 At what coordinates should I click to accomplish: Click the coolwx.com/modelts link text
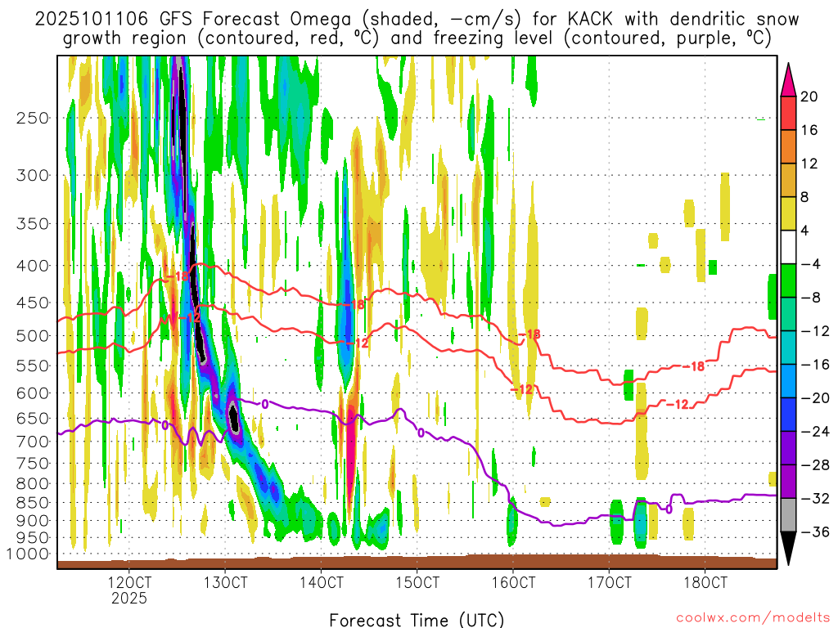point(753,618)
